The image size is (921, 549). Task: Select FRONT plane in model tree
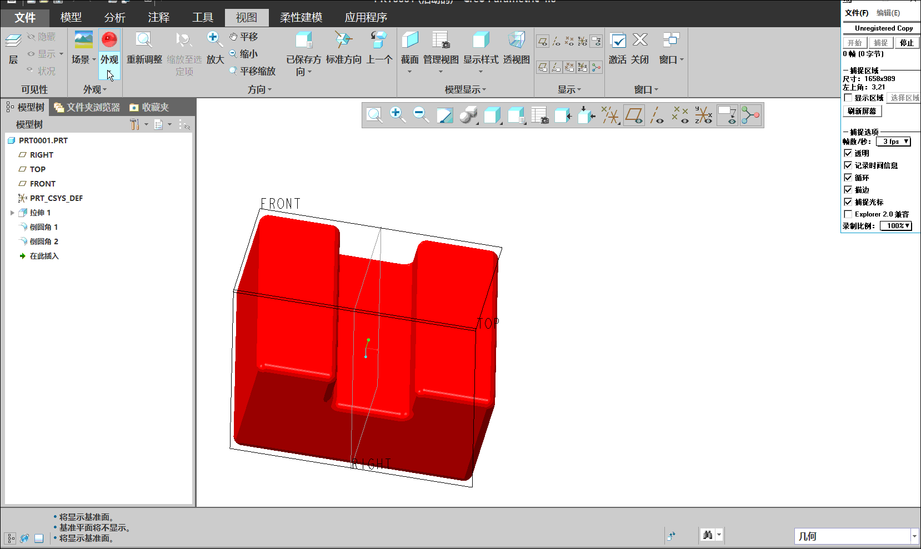[x=43, y=184]
